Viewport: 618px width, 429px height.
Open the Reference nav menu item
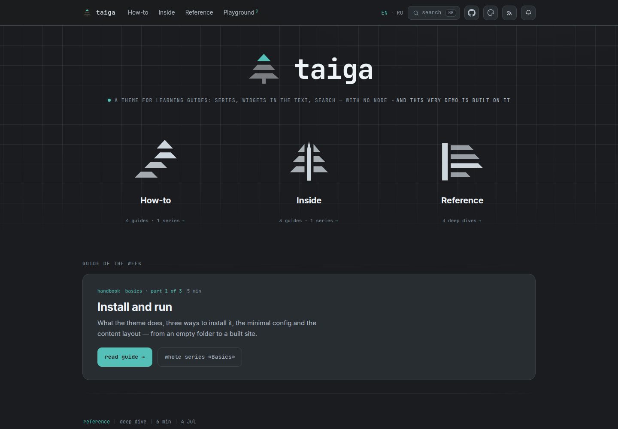point(199,12)
